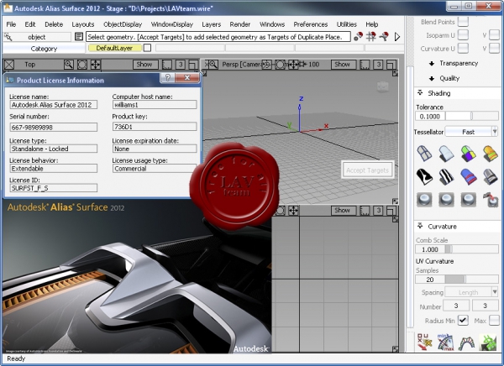
Task: Open the Preferences menu
Action: pyautogui.click(x=311, y=24)
